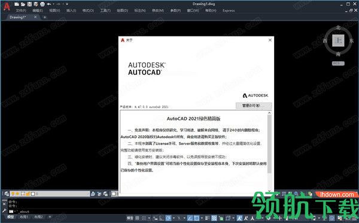Open the 帮助(H) menu
Image resolution: width=359 pixels, height=223 pixels.
(x=211, y=11)
